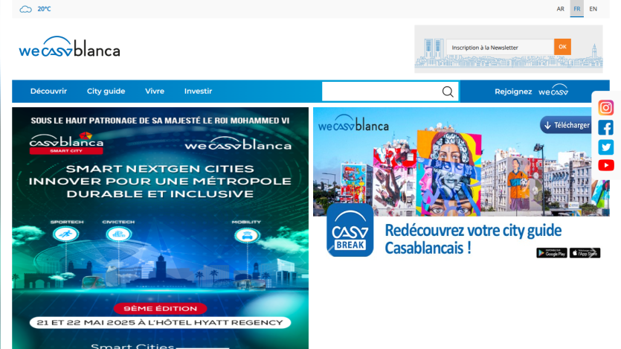Click the Casablanca Smart City logo
The height and width of the screenshot is (349, 621).
click(x=66, y=144)
